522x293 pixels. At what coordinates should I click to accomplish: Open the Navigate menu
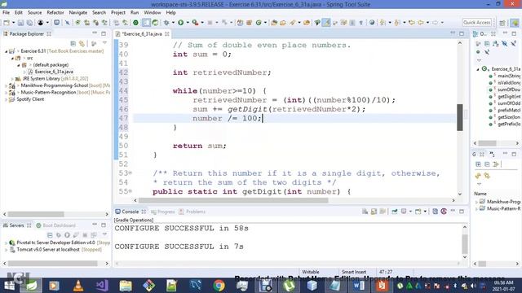tap(78, 13)
